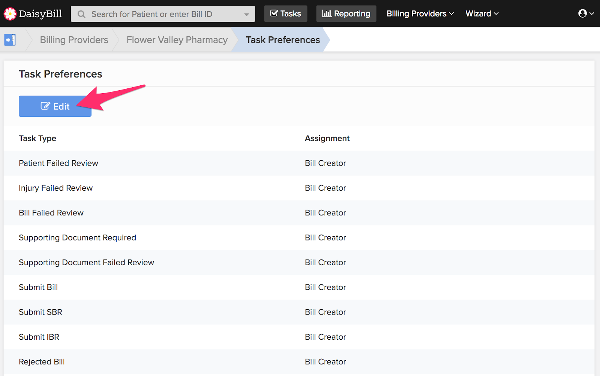Select the Rejected Bill row text
The width and height of the screenshot is (600, 376).
coord(42,362)
